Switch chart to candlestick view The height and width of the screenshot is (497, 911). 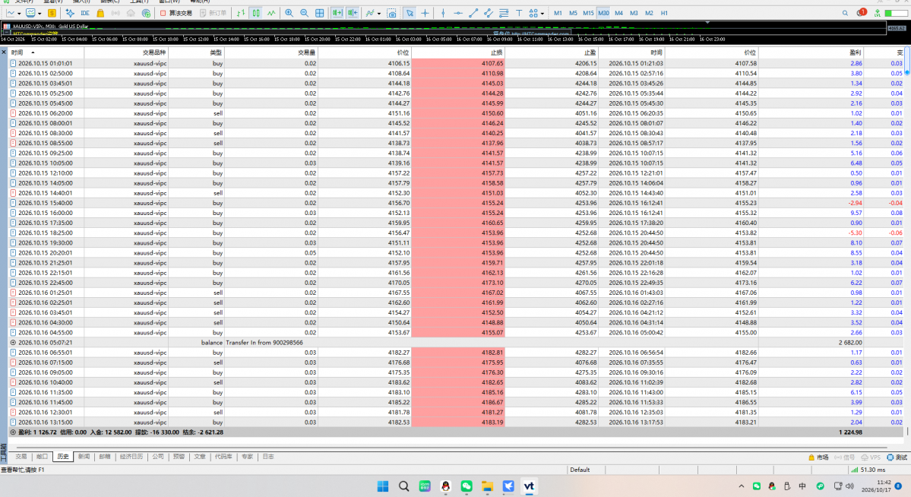255,13
